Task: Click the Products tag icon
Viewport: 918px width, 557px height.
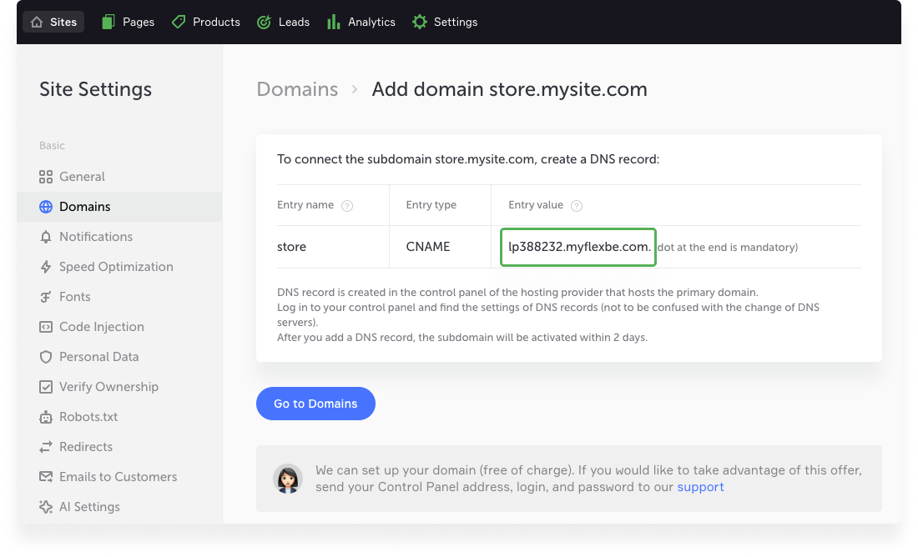Action: (179, 23)
